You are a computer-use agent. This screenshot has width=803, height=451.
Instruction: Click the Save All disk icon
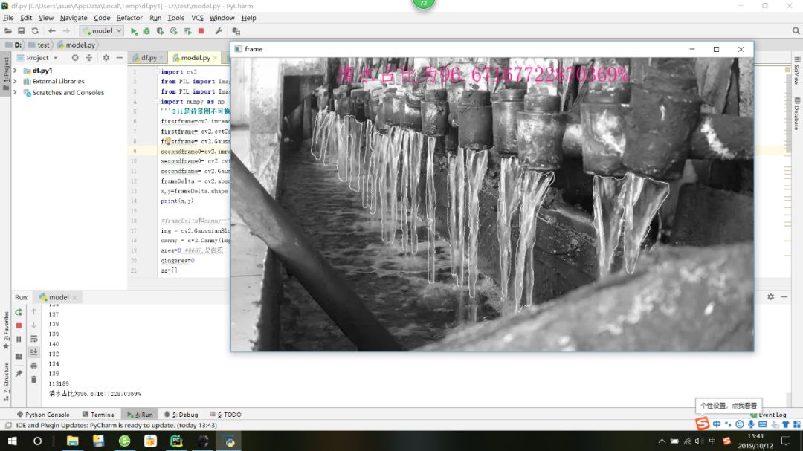point(22,31)
